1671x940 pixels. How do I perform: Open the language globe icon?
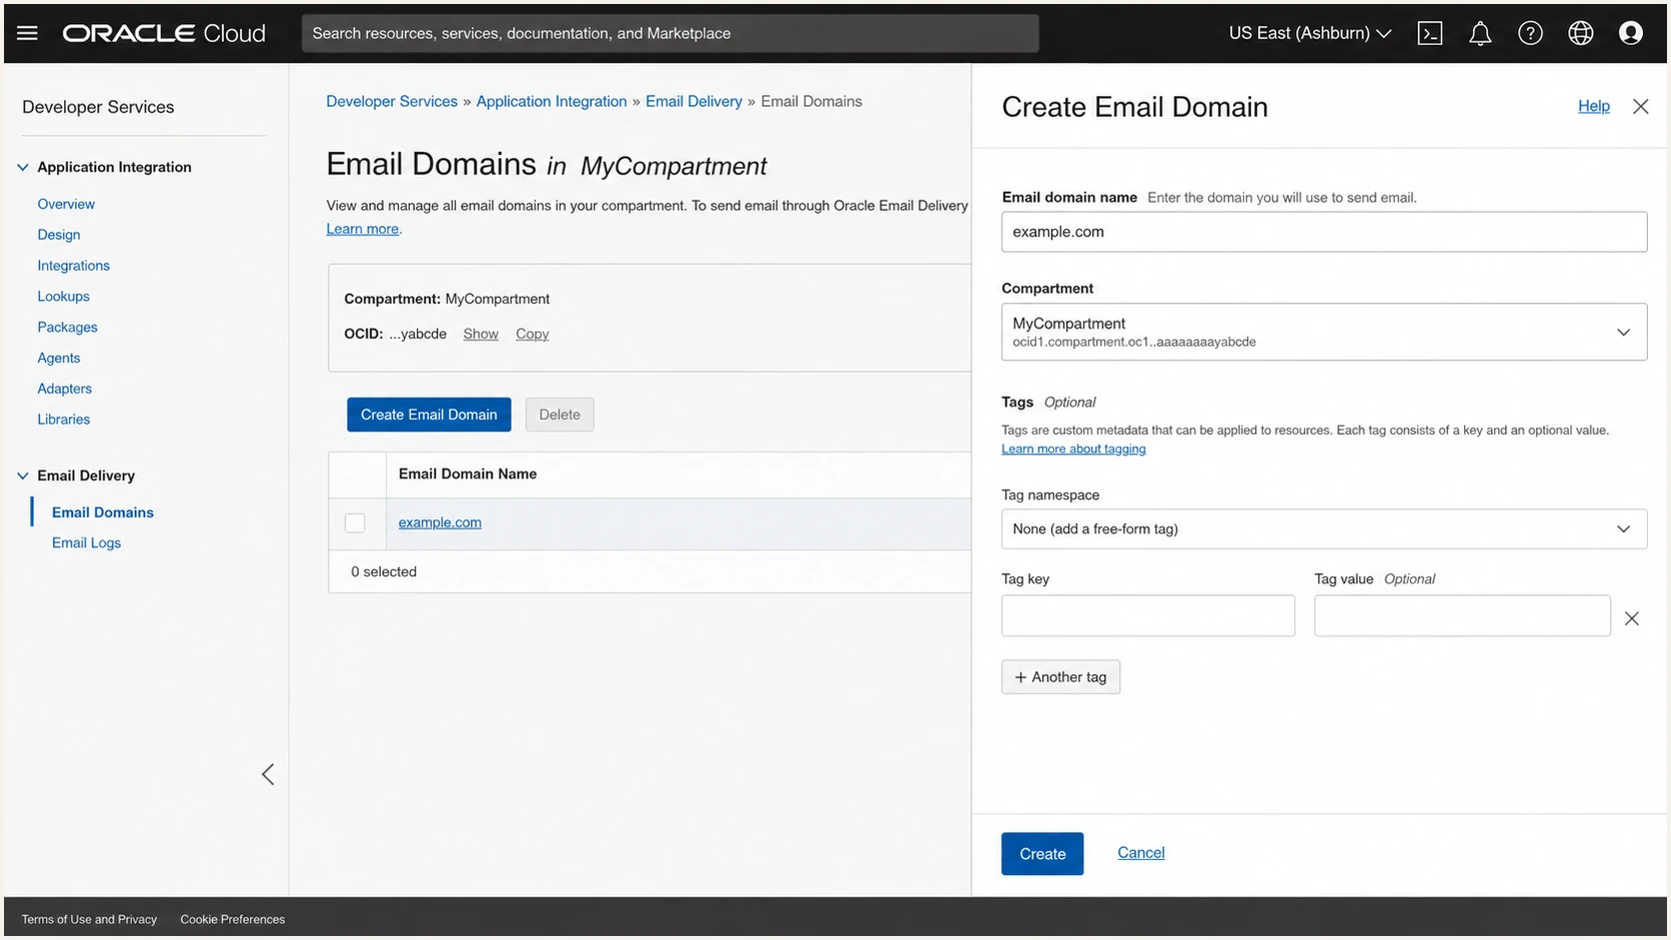pos(1580,33)
